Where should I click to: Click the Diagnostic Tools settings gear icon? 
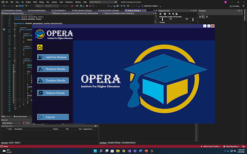click(160, 14)
